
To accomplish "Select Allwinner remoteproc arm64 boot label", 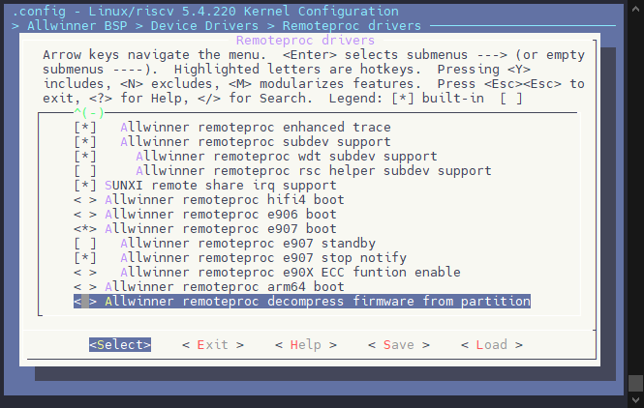I will 225,287.
